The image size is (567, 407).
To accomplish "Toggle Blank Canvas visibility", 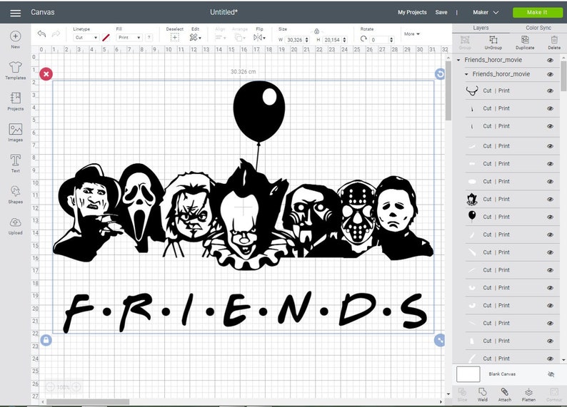I will click(551, 374).
